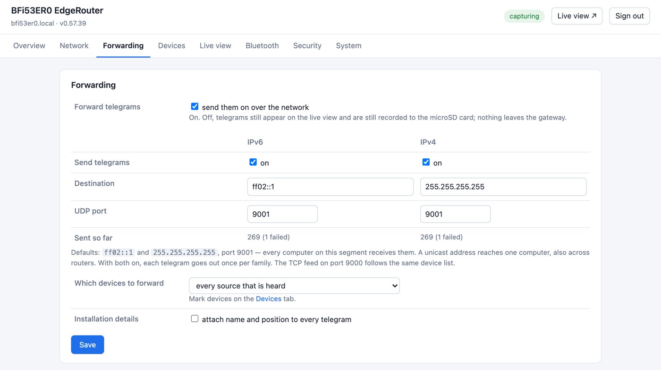Screen dimensions: 661x370
Task: Click the Sent so far label
Action: point(93,238)
